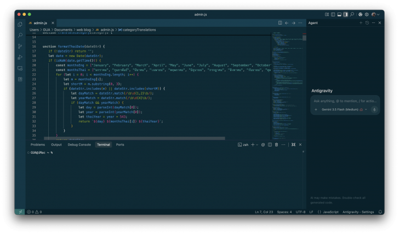The width and height of the screenshot is (399, 234).
Task: Click the GUA breadcrumb
Action: coord(46,30)
